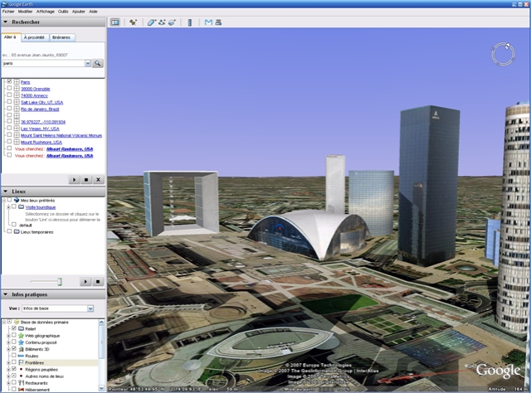Click the Lieux temporaires folder icon
Image resolution: width=531 pixels, height=393 pixels.
point(17,232)
